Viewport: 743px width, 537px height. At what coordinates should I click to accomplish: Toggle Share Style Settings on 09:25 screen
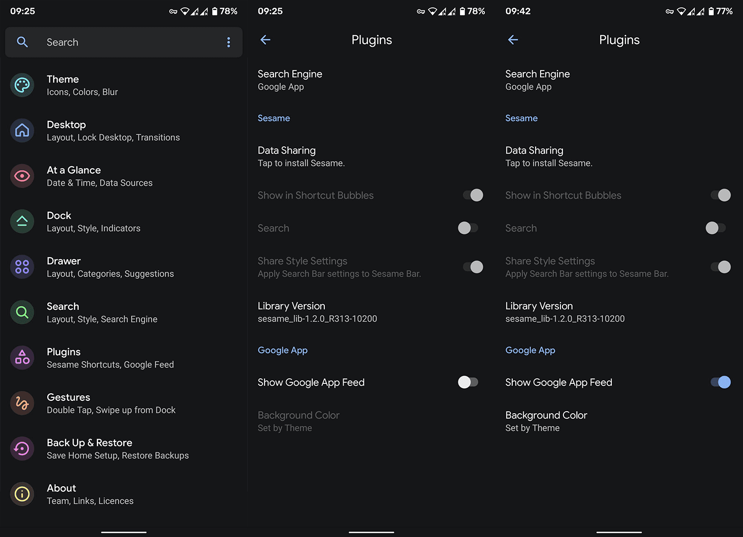[473, 267]
